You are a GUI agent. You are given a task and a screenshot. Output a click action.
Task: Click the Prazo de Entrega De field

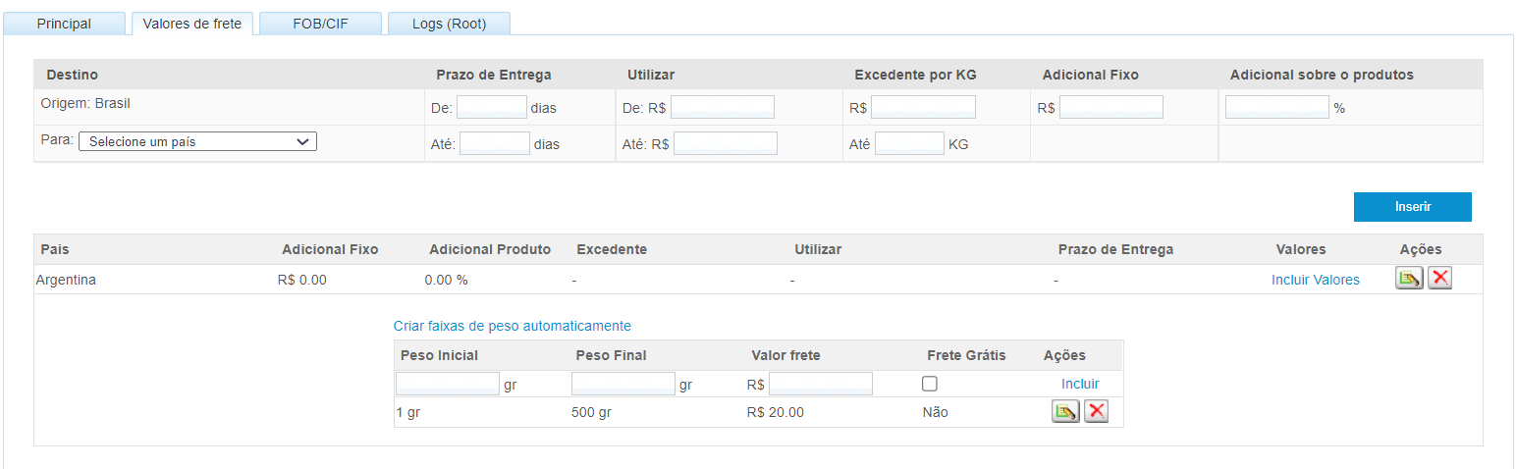(492, 107)
